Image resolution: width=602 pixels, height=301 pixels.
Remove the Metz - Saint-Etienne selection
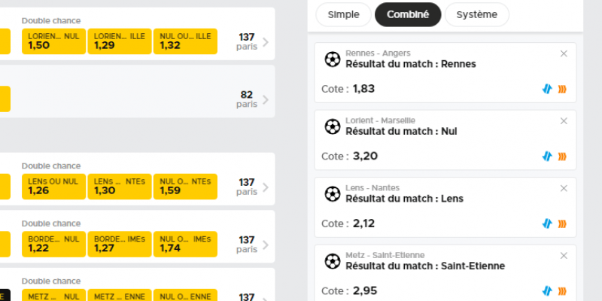click(x=564, y=255)
